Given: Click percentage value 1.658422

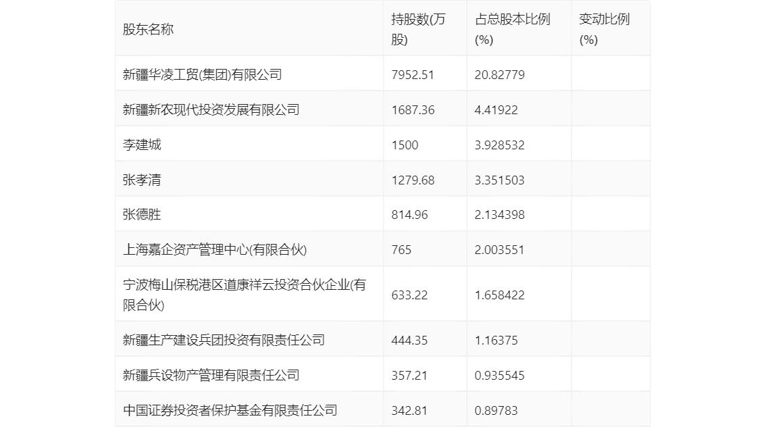Looking at the screenshot, I should [x=500, y=295].
